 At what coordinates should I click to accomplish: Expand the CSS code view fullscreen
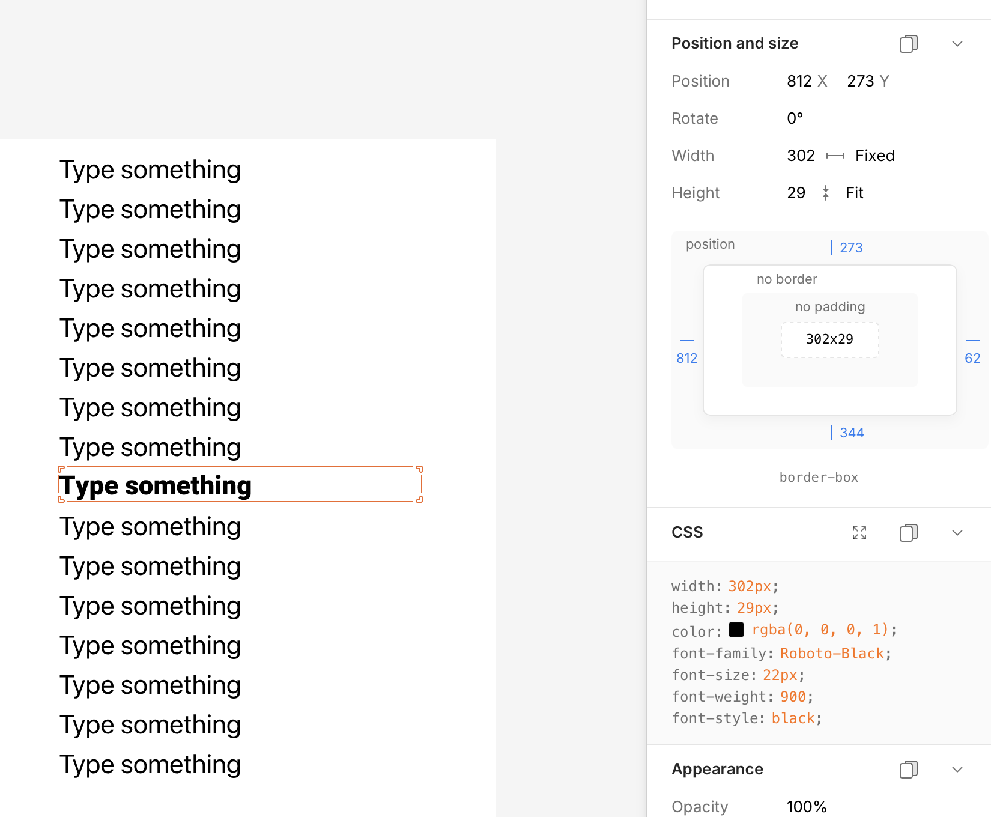pos(859,533)
